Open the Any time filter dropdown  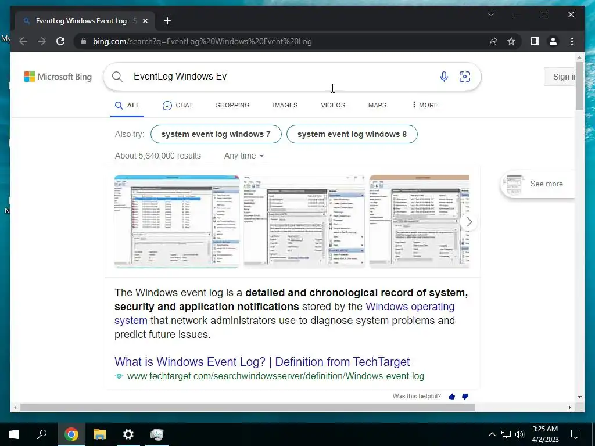pyautogui.click(x=243, y=156)
